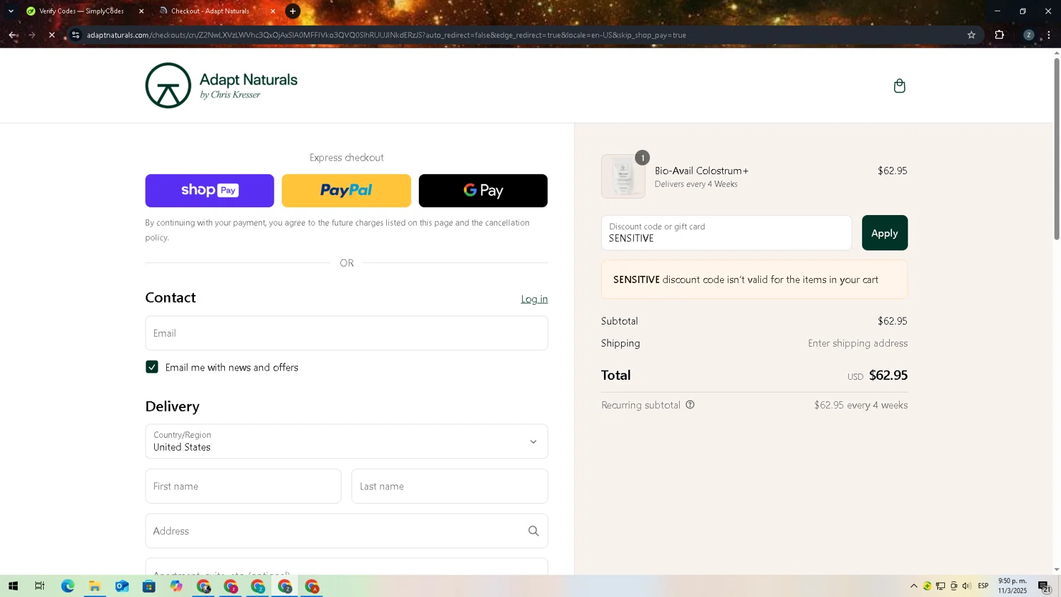Open the Windows Start menu

coord(13,586)
